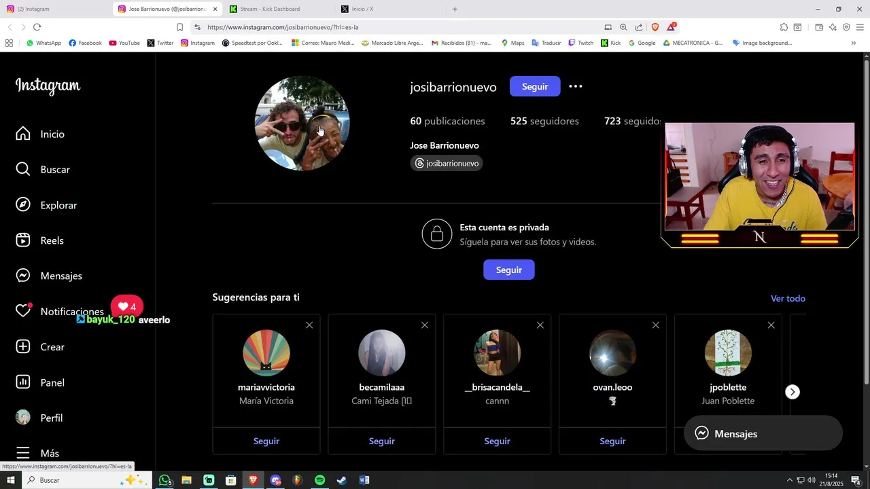
Task: Open Word from taskbar
Action: pos(364,480)
